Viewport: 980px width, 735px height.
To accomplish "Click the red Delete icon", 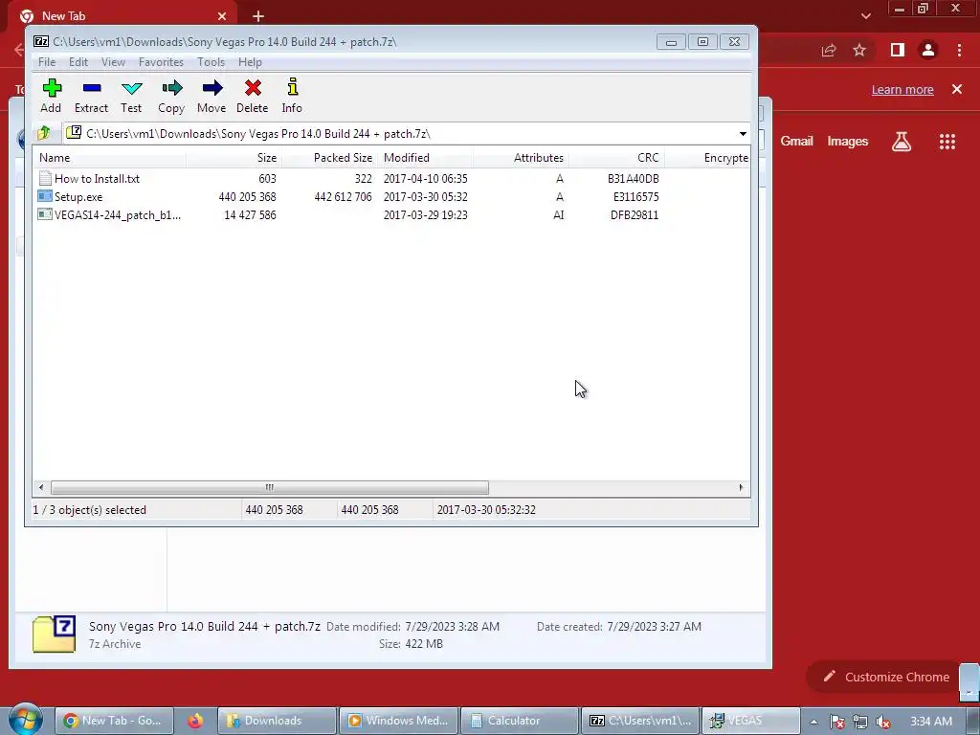I will coord(253,88).
